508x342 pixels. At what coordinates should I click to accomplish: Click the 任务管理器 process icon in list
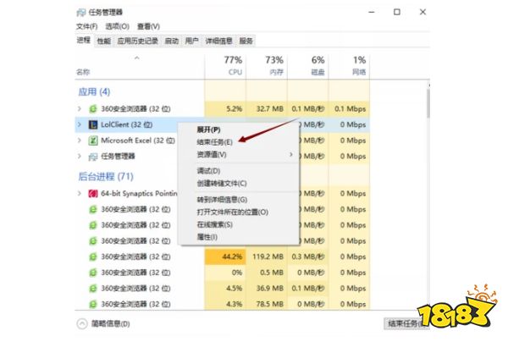pyautogui.click(x=93, y=157)
